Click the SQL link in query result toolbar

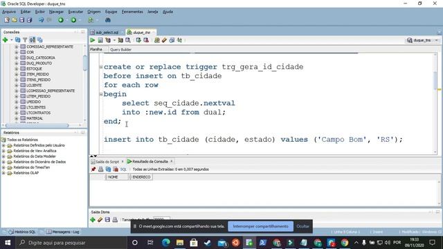pyautogui.click(x=123, y=169)
